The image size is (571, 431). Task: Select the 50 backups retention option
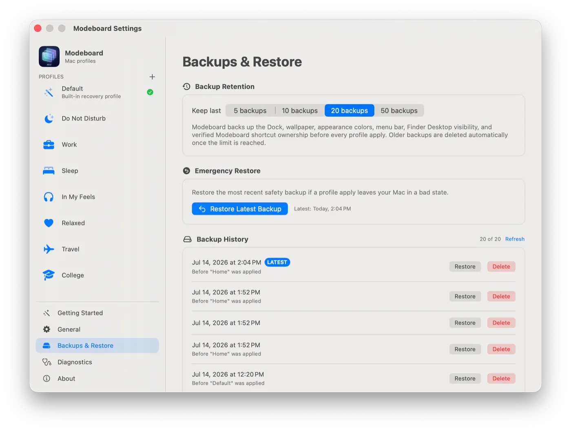tap(399, 111)
